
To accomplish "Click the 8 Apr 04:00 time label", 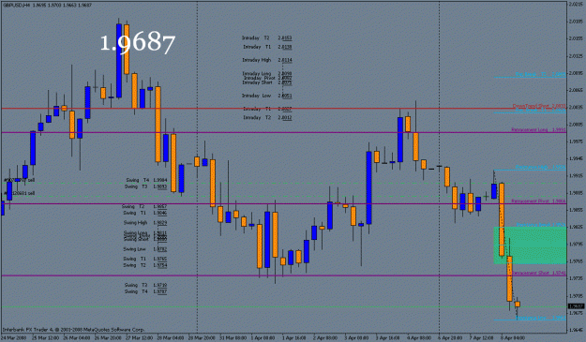I will (x=513, y=338).
